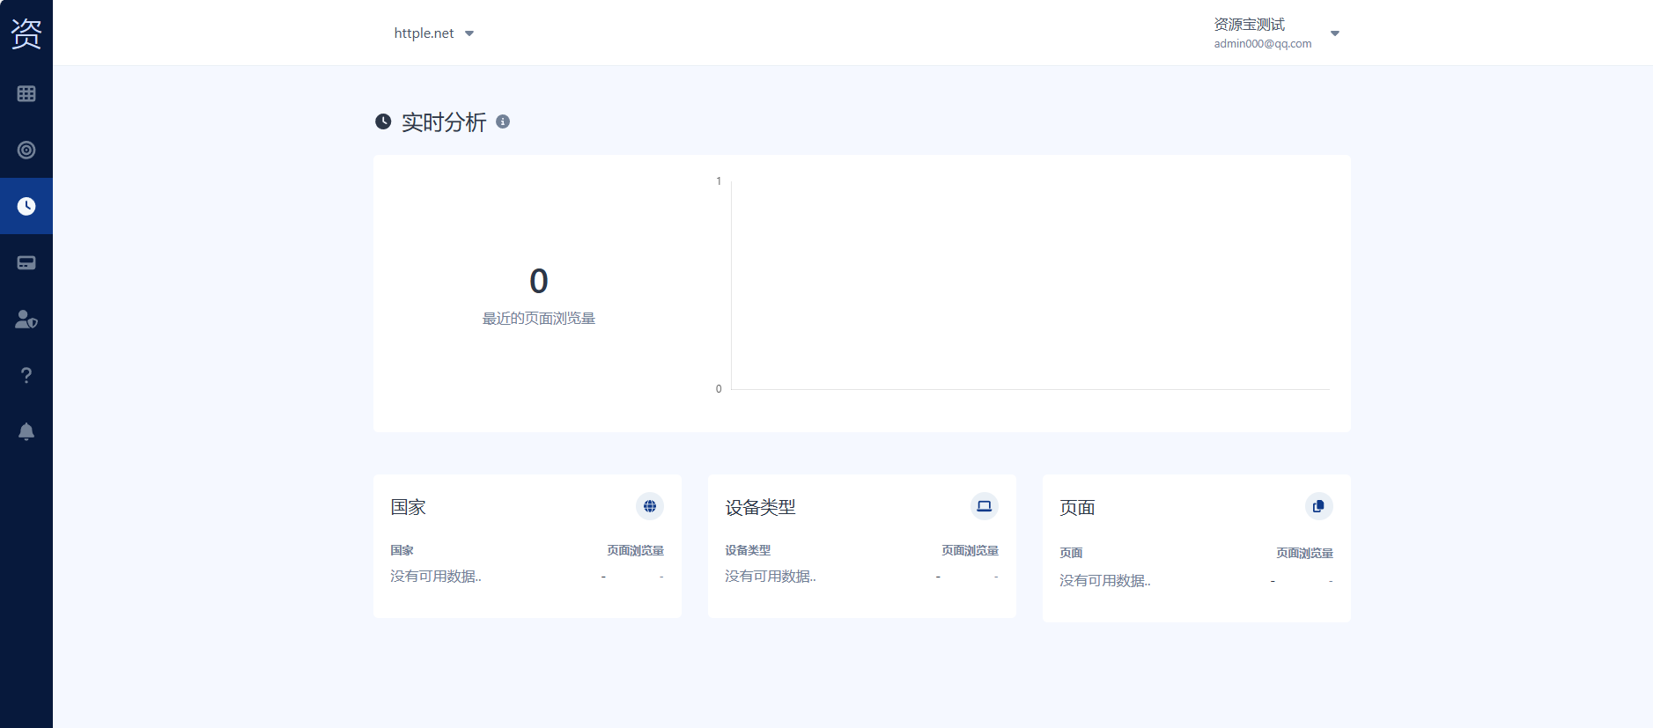Click 页面浏览量 column header in 页面 card
Screen dimensions: 1653x728
point(1304,553)
